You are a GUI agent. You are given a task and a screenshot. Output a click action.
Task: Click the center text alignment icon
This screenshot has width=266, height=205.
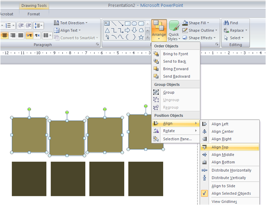click(x=5, y=35)
